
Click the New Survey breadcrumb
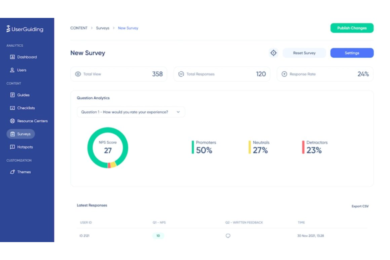pos(128,28)
